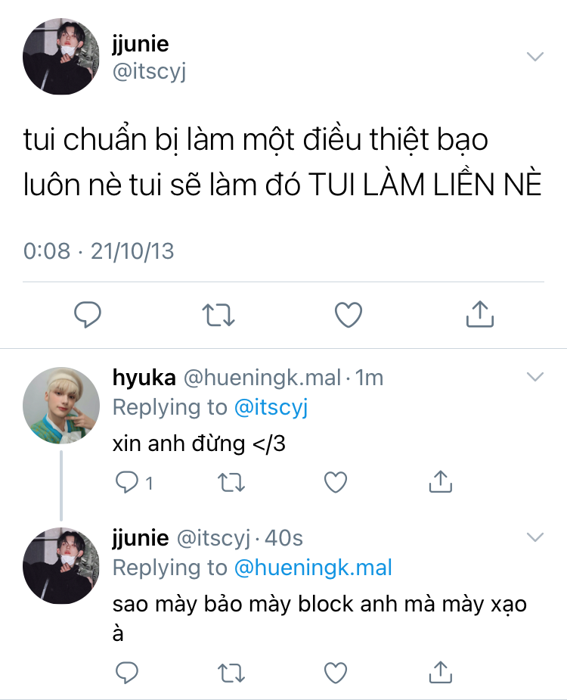The height and width of the screenshot is (700, 567).
Task: Open the @itscyj mention link
Action: 271,407
